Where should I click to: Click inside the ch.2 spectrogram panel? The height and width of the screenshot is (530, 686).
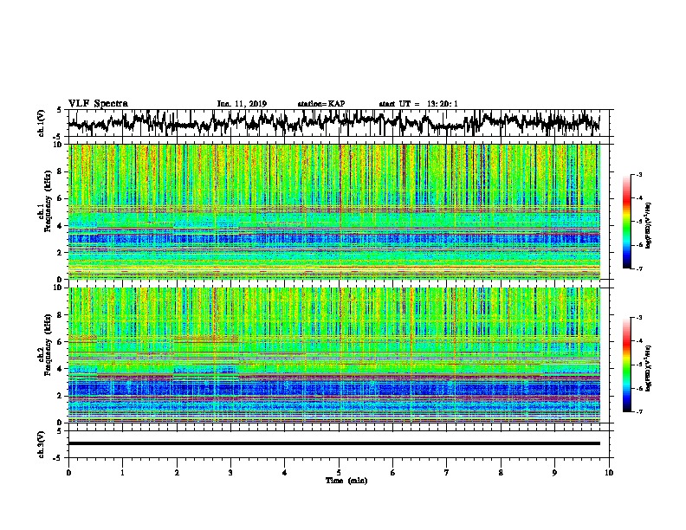334,355
